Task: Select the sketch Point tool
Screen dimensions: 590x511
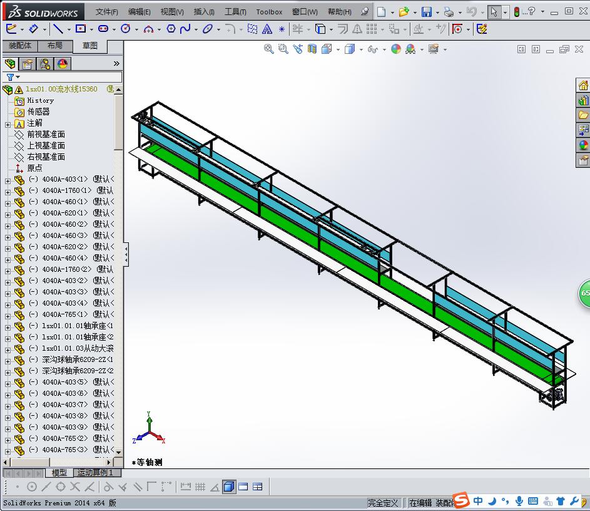Action: pos(282,29)
